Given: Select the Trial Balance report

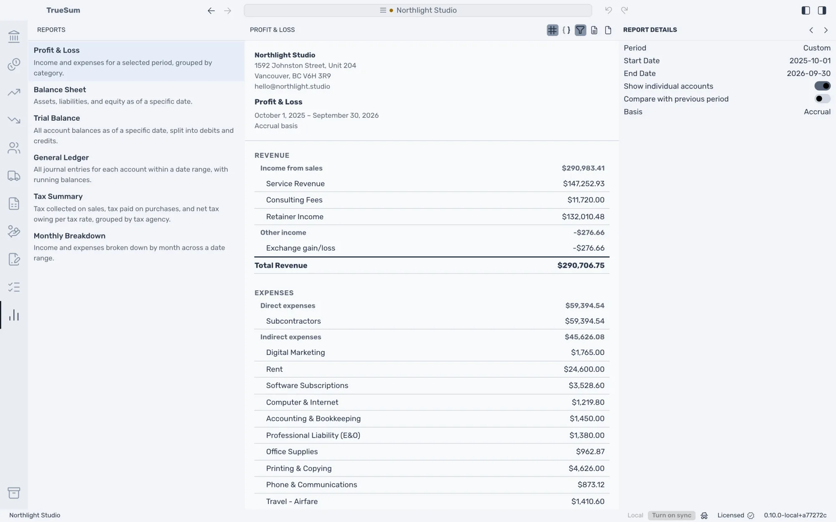Looking at the screenshot, I should pyautogui.click(x=136, y=129).
